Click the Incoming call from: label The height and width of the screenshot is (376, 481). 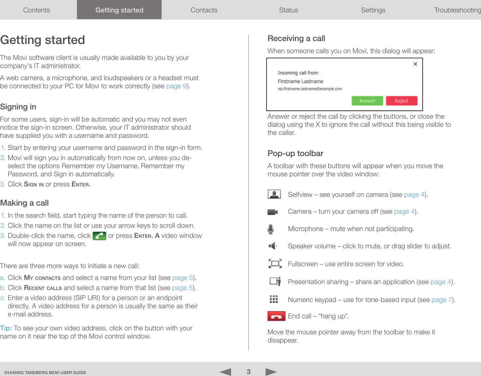(299, 73)
